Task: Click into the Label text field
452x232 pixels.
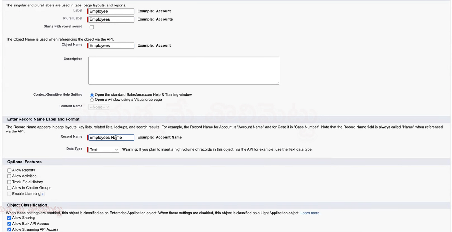Action: point(111,11)
